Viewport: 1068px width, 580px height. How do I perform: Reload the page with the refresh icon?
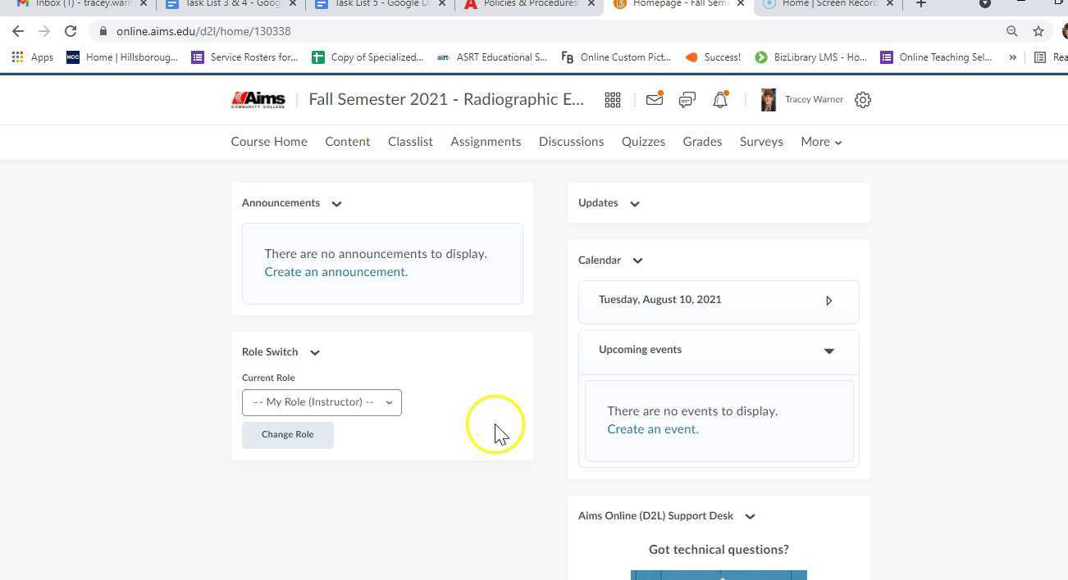(70, 31)
